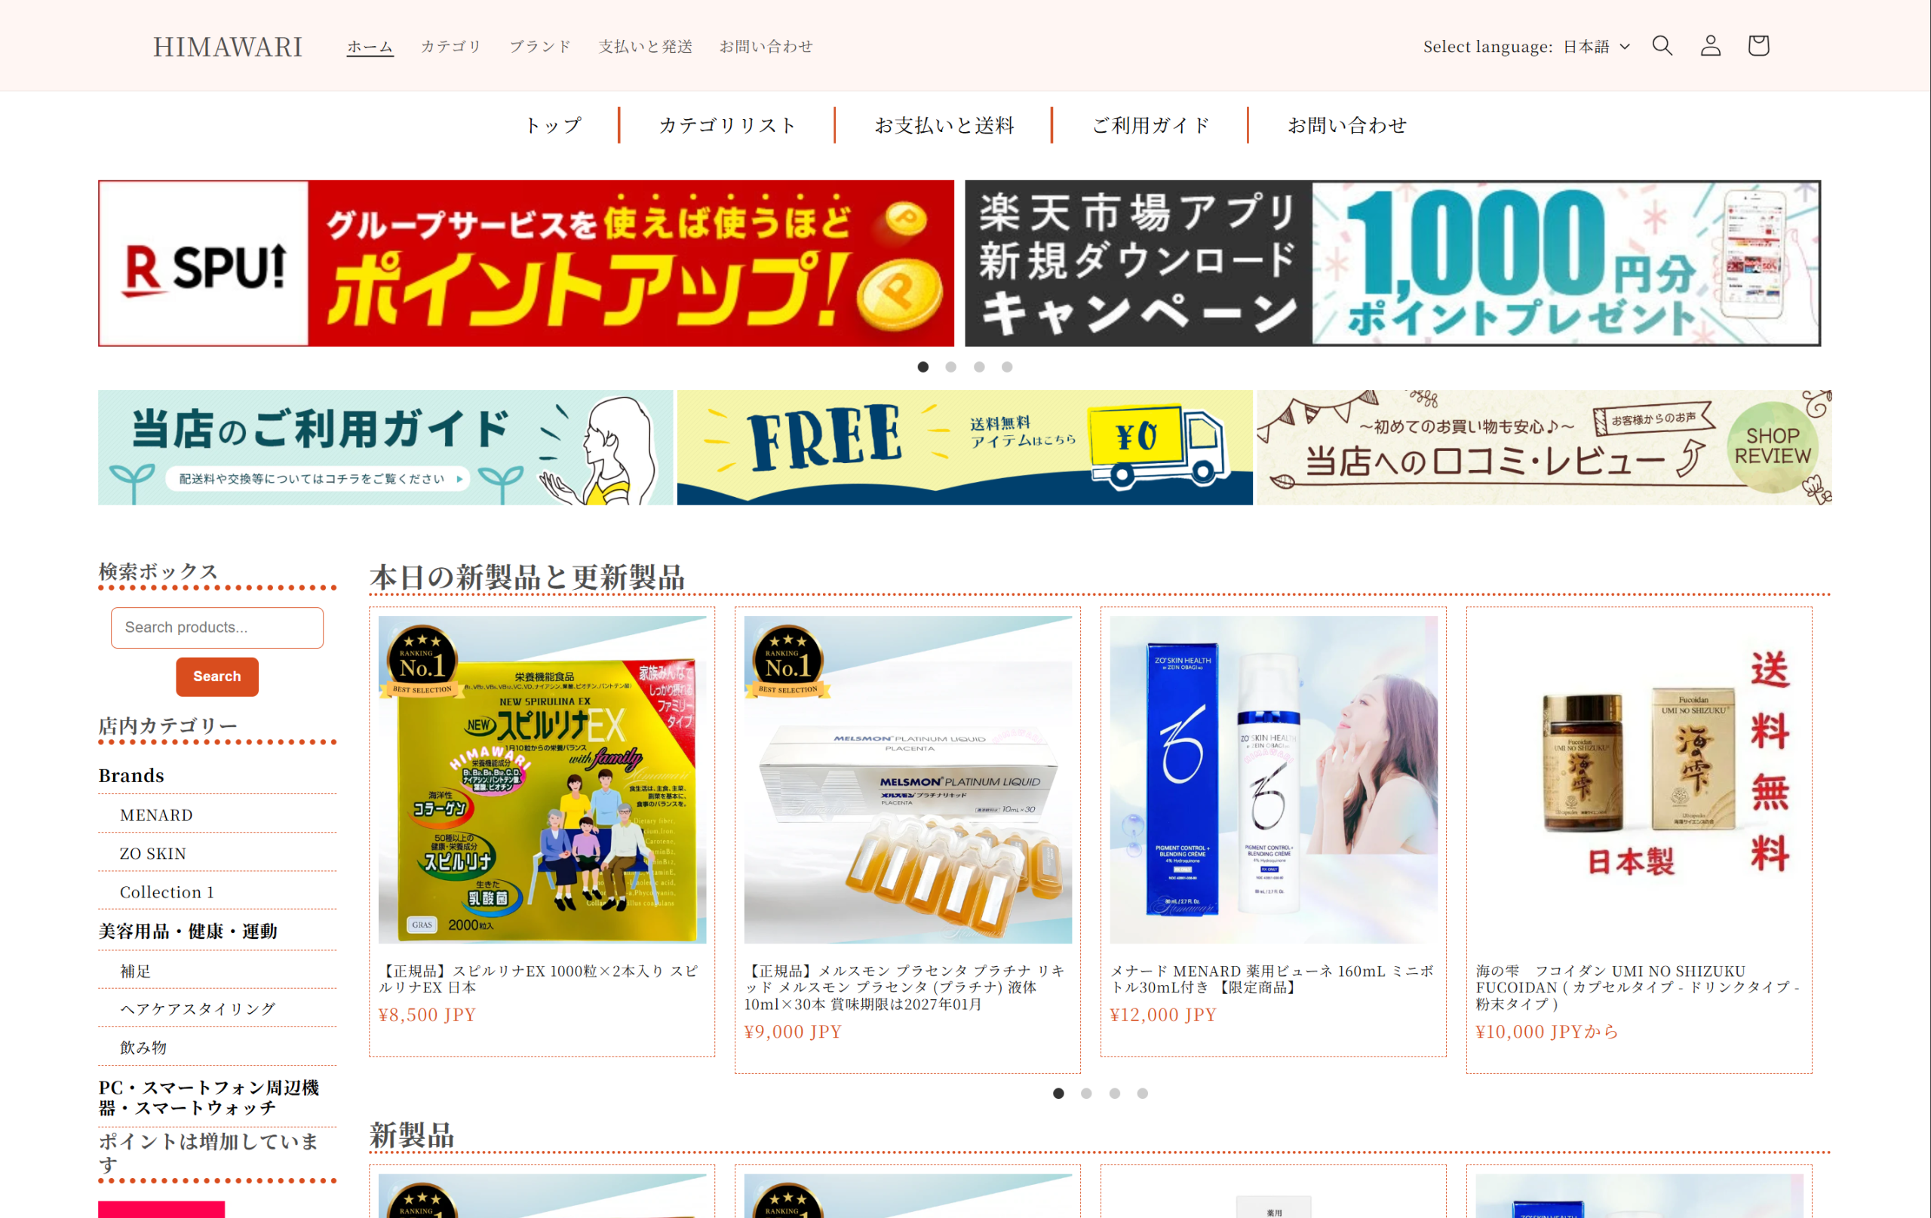Expand the Brands category in sidebar

(x=131, y=775)
